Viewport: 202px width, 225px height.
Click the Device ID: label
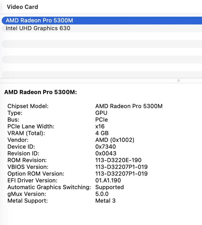21,147
